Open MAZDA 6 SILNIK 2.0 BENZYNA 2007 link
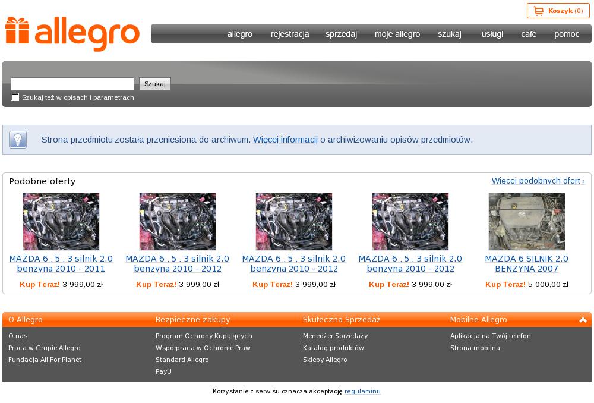The image size is (594, 403). pyautogui.click(x=526, y=263)
